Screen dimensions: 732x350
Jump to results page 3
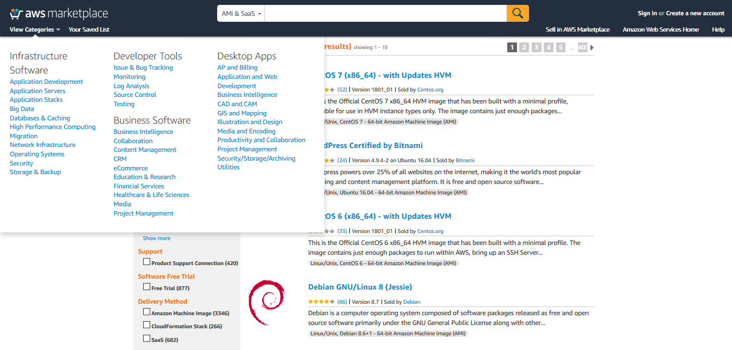[537, 47]
